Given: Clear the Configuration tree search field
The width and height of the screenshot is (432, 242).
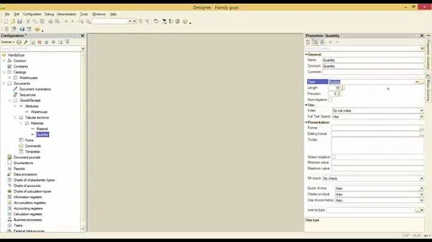Looking at the screenshot, I should 83,49.
